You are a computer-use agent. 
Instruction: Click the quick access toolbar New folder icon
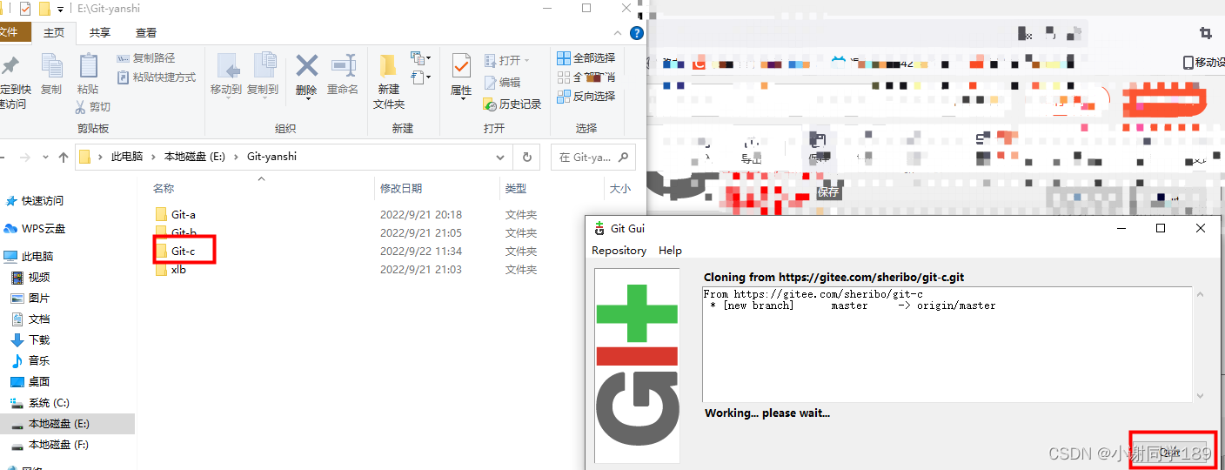coord(44,9)
